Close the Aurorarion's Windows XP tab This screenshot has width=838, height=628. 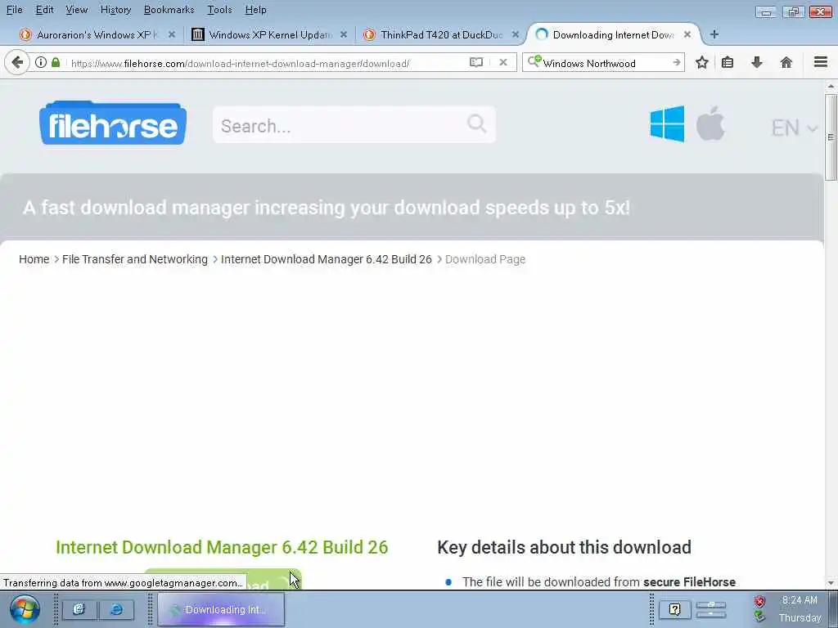pos(172,34)
